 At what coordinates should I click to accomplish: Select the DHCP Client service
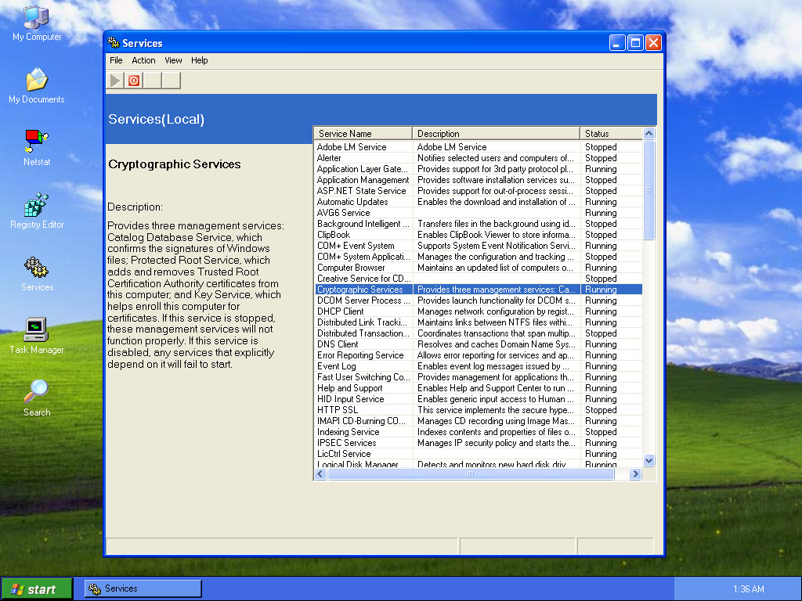tap(479, 311)
